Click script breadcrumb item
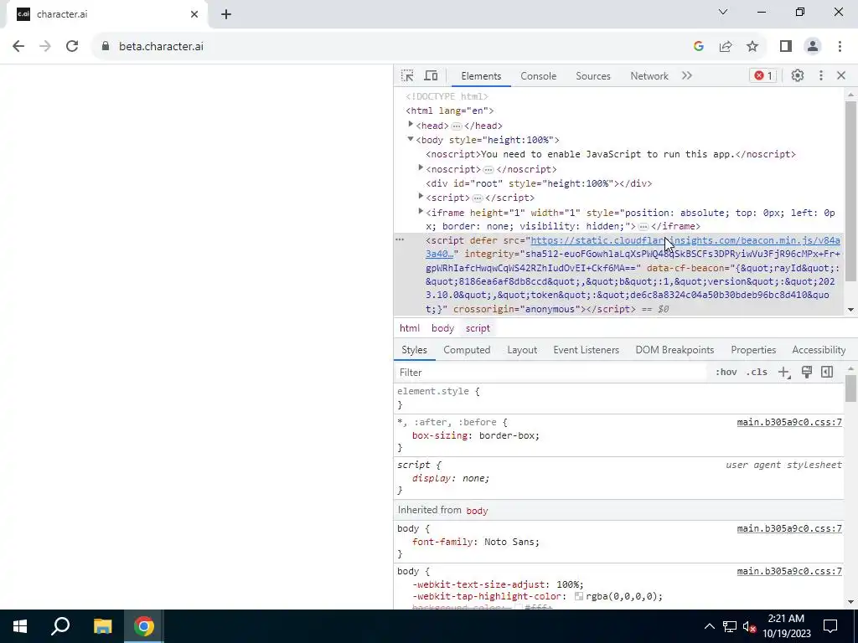This screenshot has height=643, width=858. click(x=478, y=328)
